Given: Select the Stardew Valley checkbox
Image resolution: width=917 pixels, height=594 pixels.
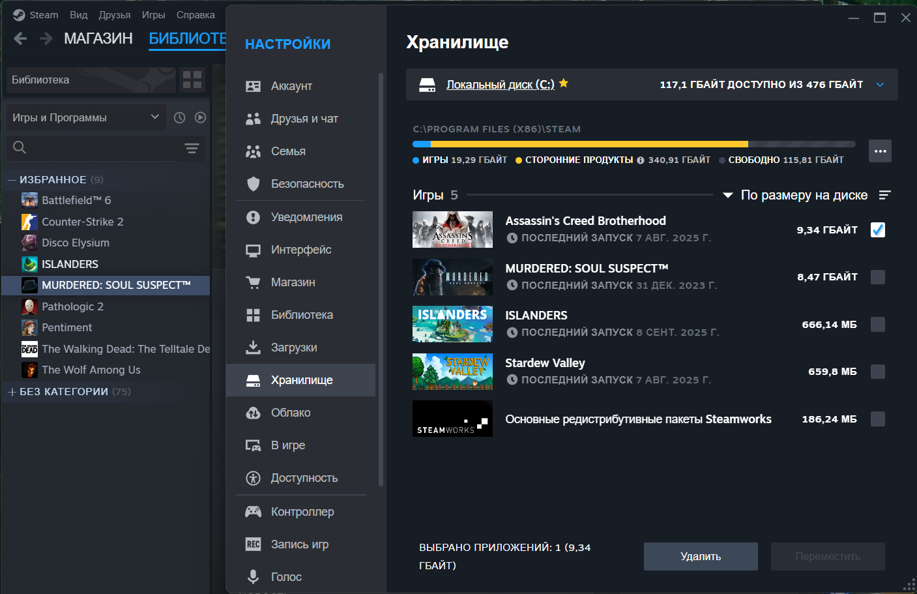Looking at the screenshot, I should [x=878, y=372].
